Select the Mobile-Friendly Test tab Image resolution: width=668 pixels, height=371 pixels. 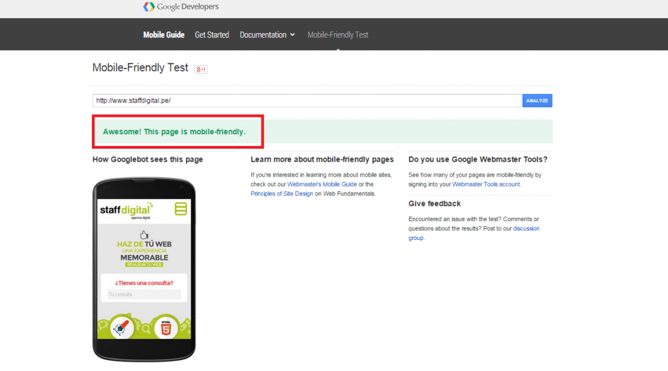[x=338, y=35]
